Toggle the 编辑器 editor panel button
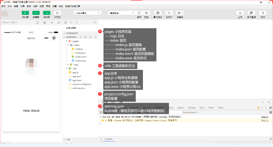273x147 pixels. (36, 13)
